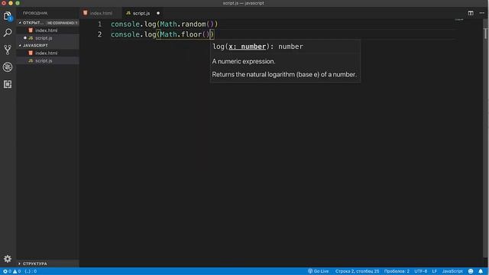Screen dimensions: 489x275
Task: Open the Search view icon
Action: (x=8, y=32)
